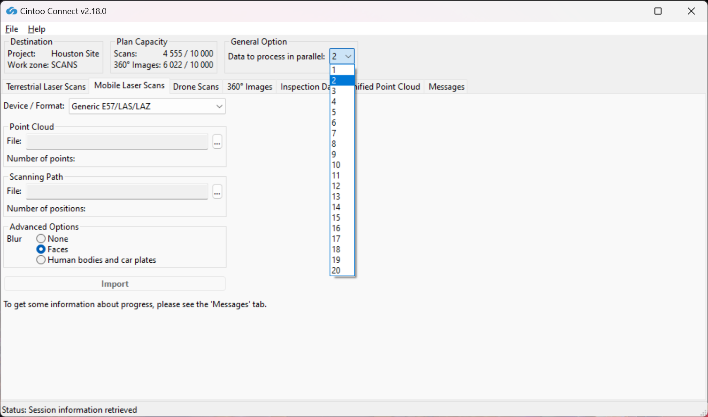This screenshot has width=708, height=417.
Task: Expand the Device / Format combo box
Action: [147, 106]
